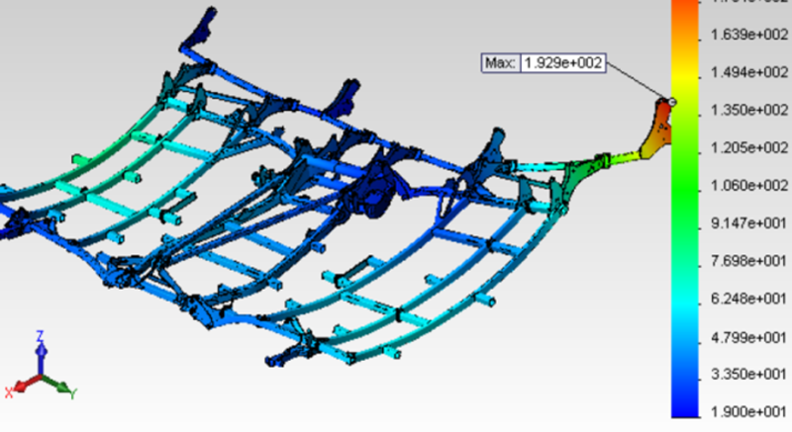Click the yellow section of the color legend
This screenshot has height=432, width=792.
pyautogui.click(x=685, y=94)
